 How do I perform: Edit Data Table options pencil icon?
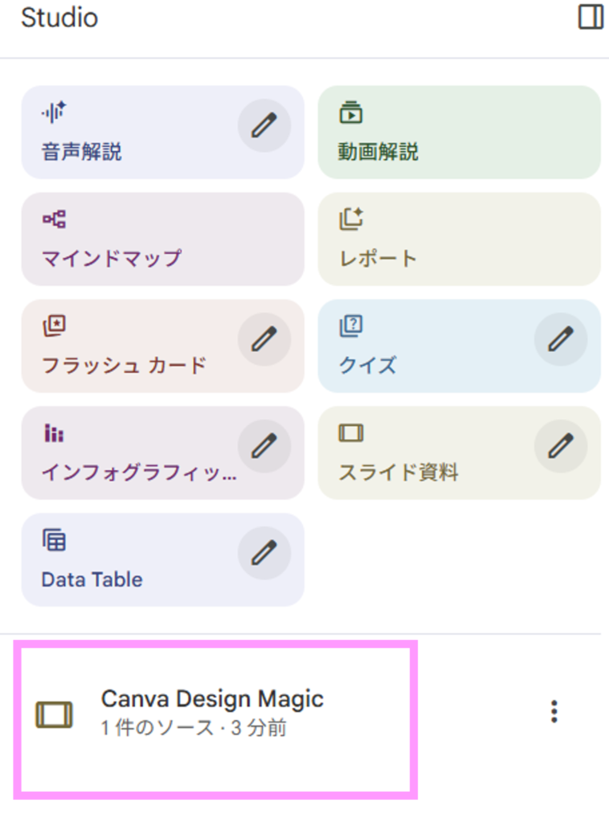[264, 553]
